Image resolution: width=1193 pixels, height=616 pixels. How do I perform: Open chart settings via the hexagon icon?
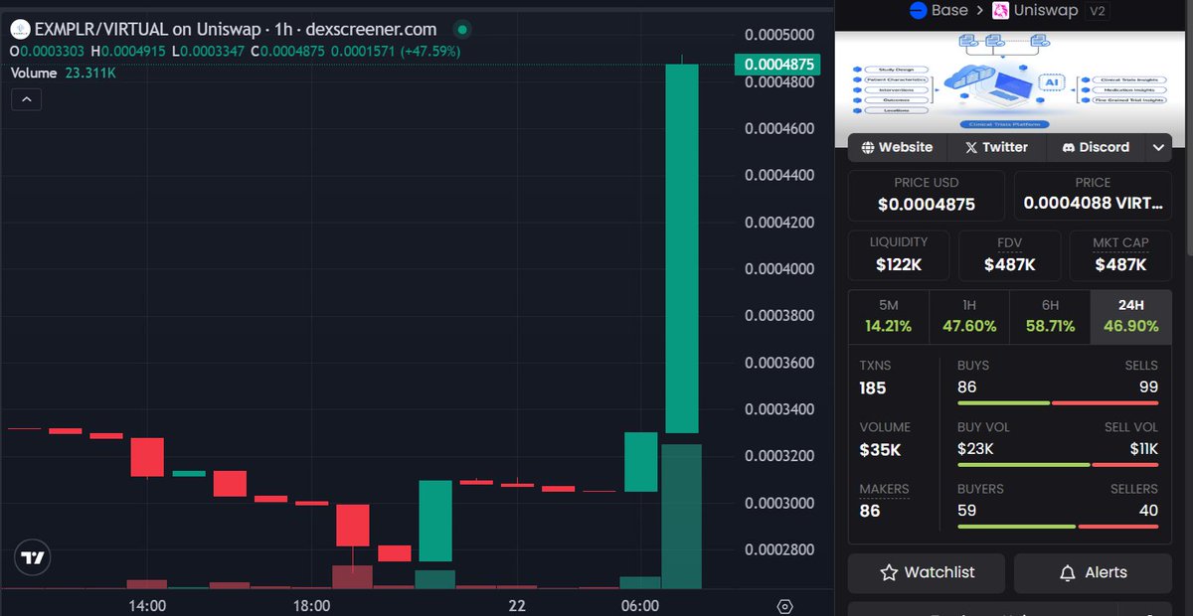[784, 606]
